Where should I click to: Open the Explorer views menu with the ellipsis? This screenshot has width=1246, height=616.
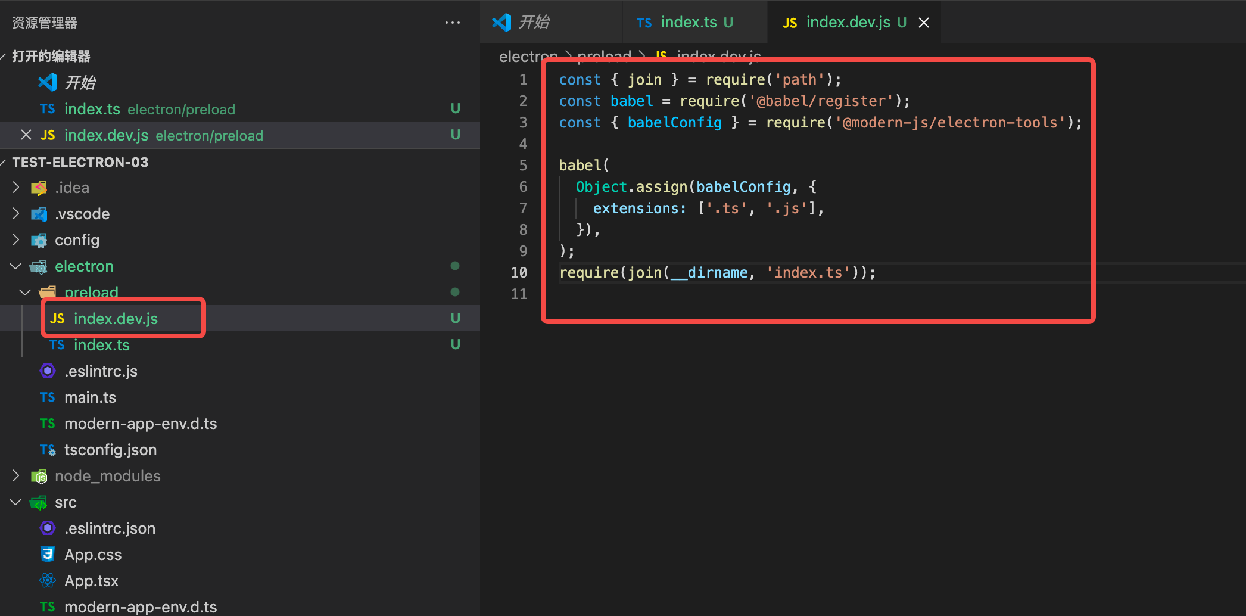pos(453,22)
